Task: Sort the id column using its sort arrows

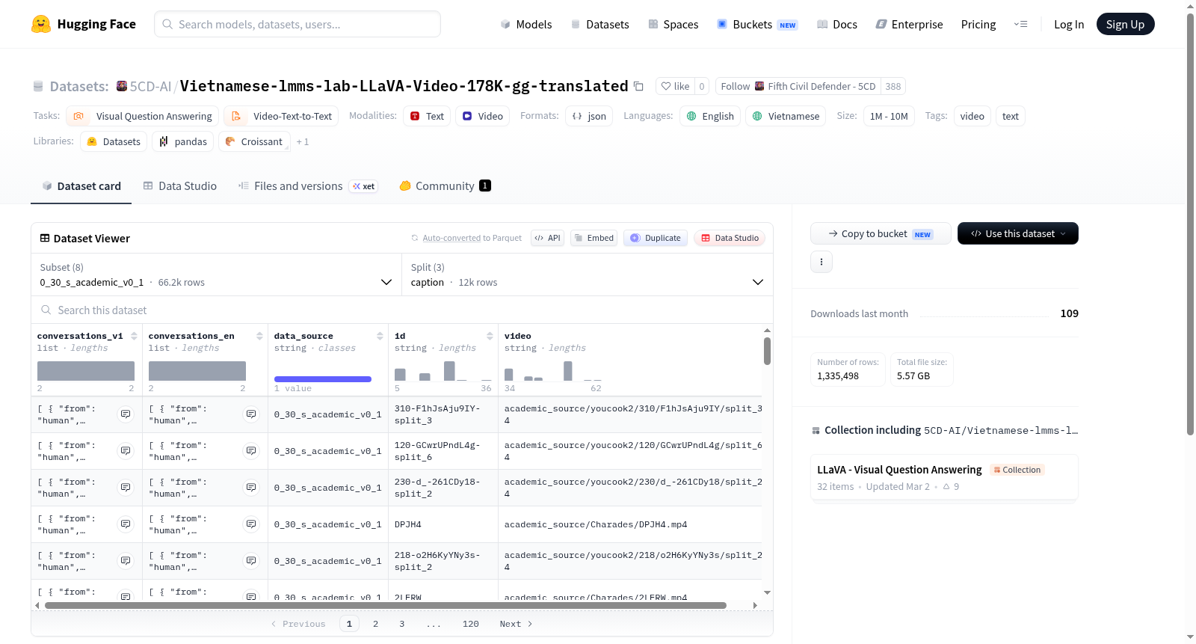Action: click(x=490, y=336)
